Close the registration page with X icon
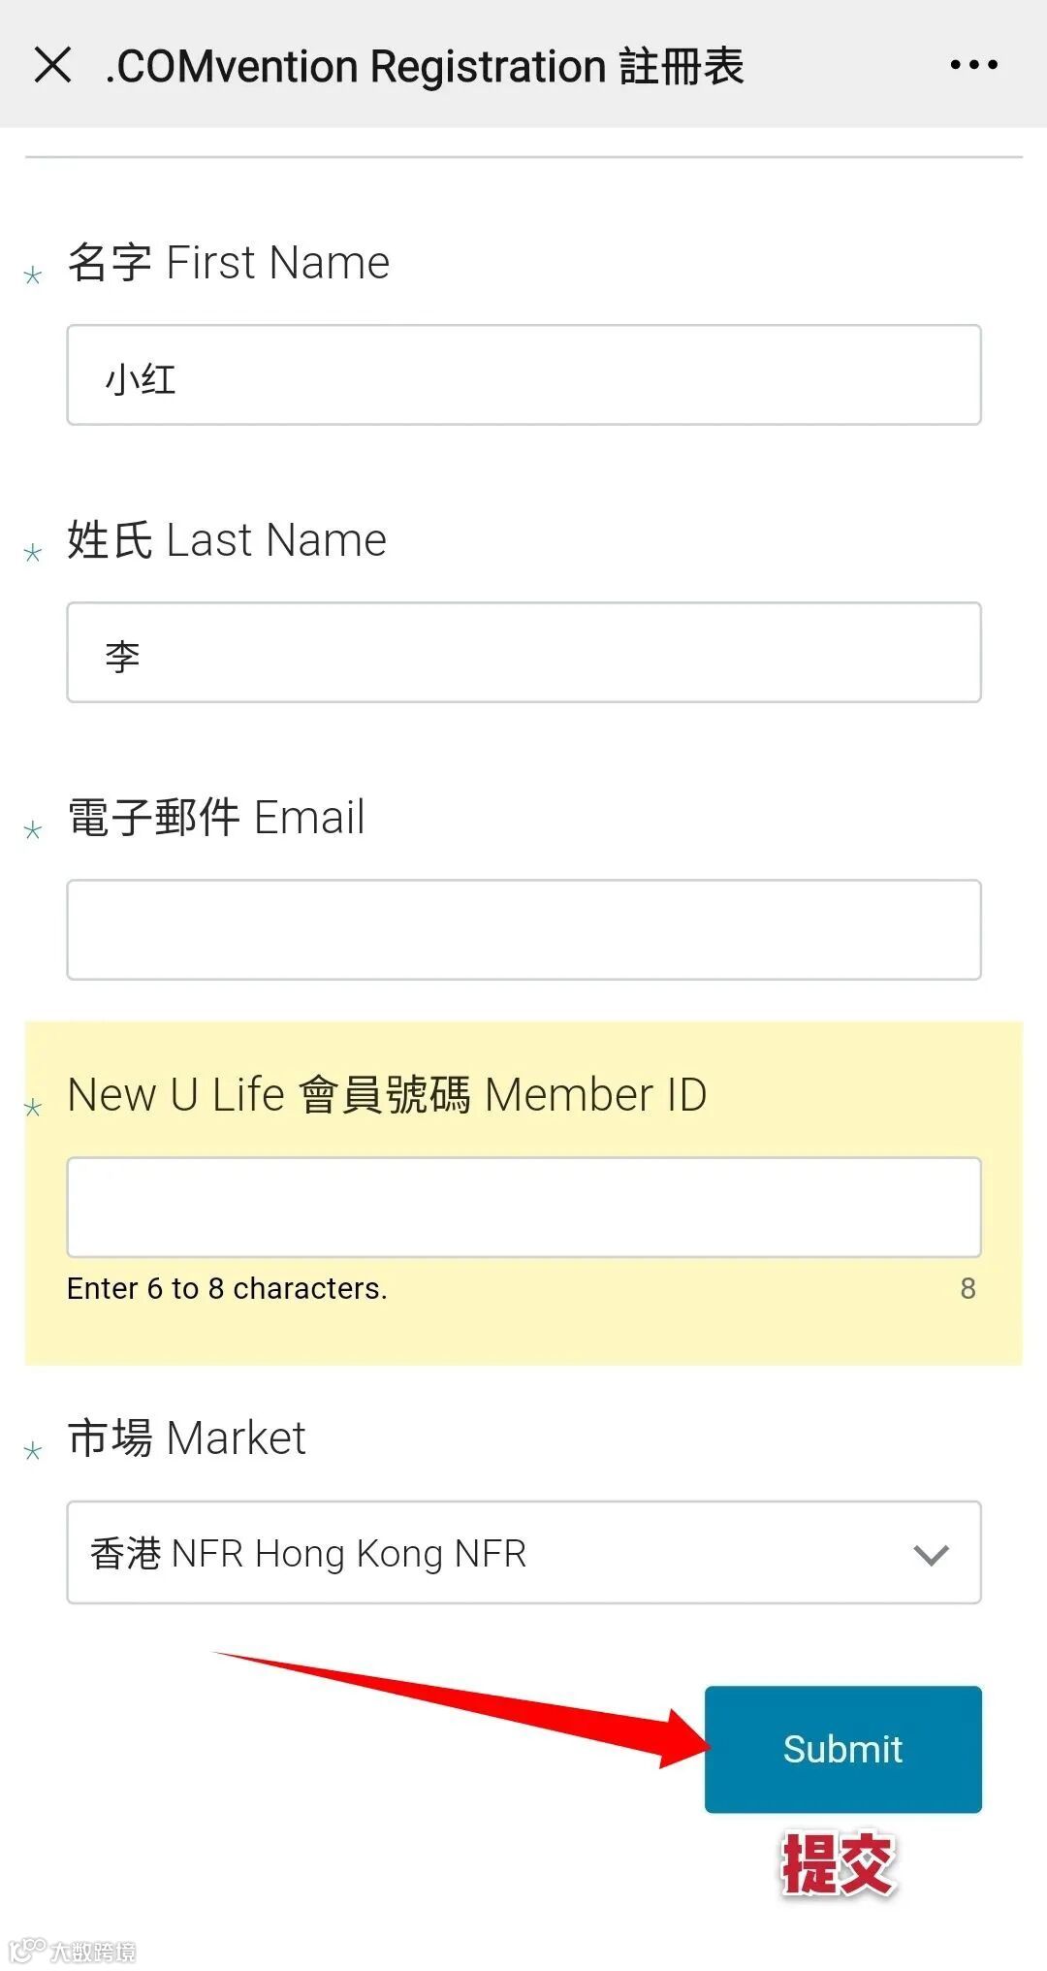 (52, 65)
